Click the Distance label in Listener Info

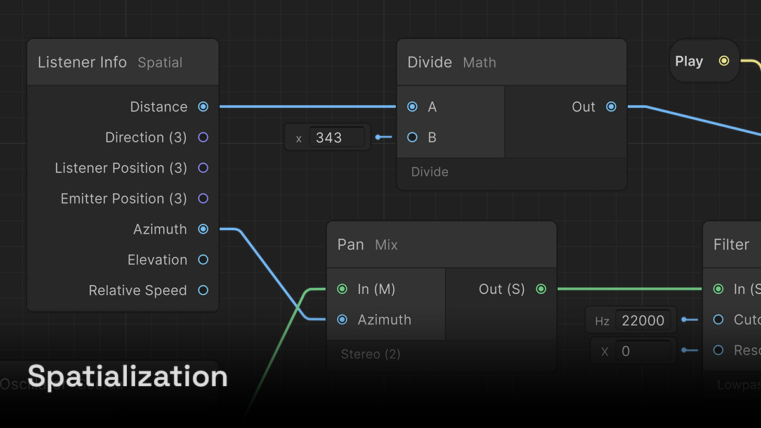tap(159, 107)
